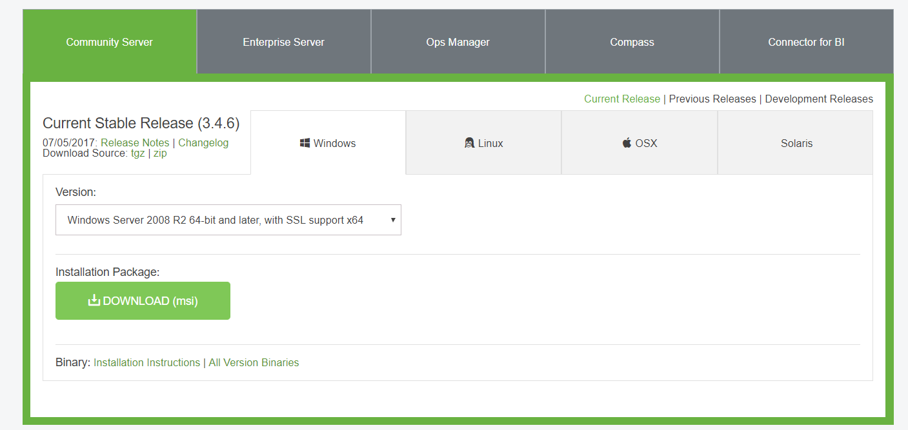Choose the Solaris platform tab
This screenshot has width=908, height=430.
tap(796, 142)
